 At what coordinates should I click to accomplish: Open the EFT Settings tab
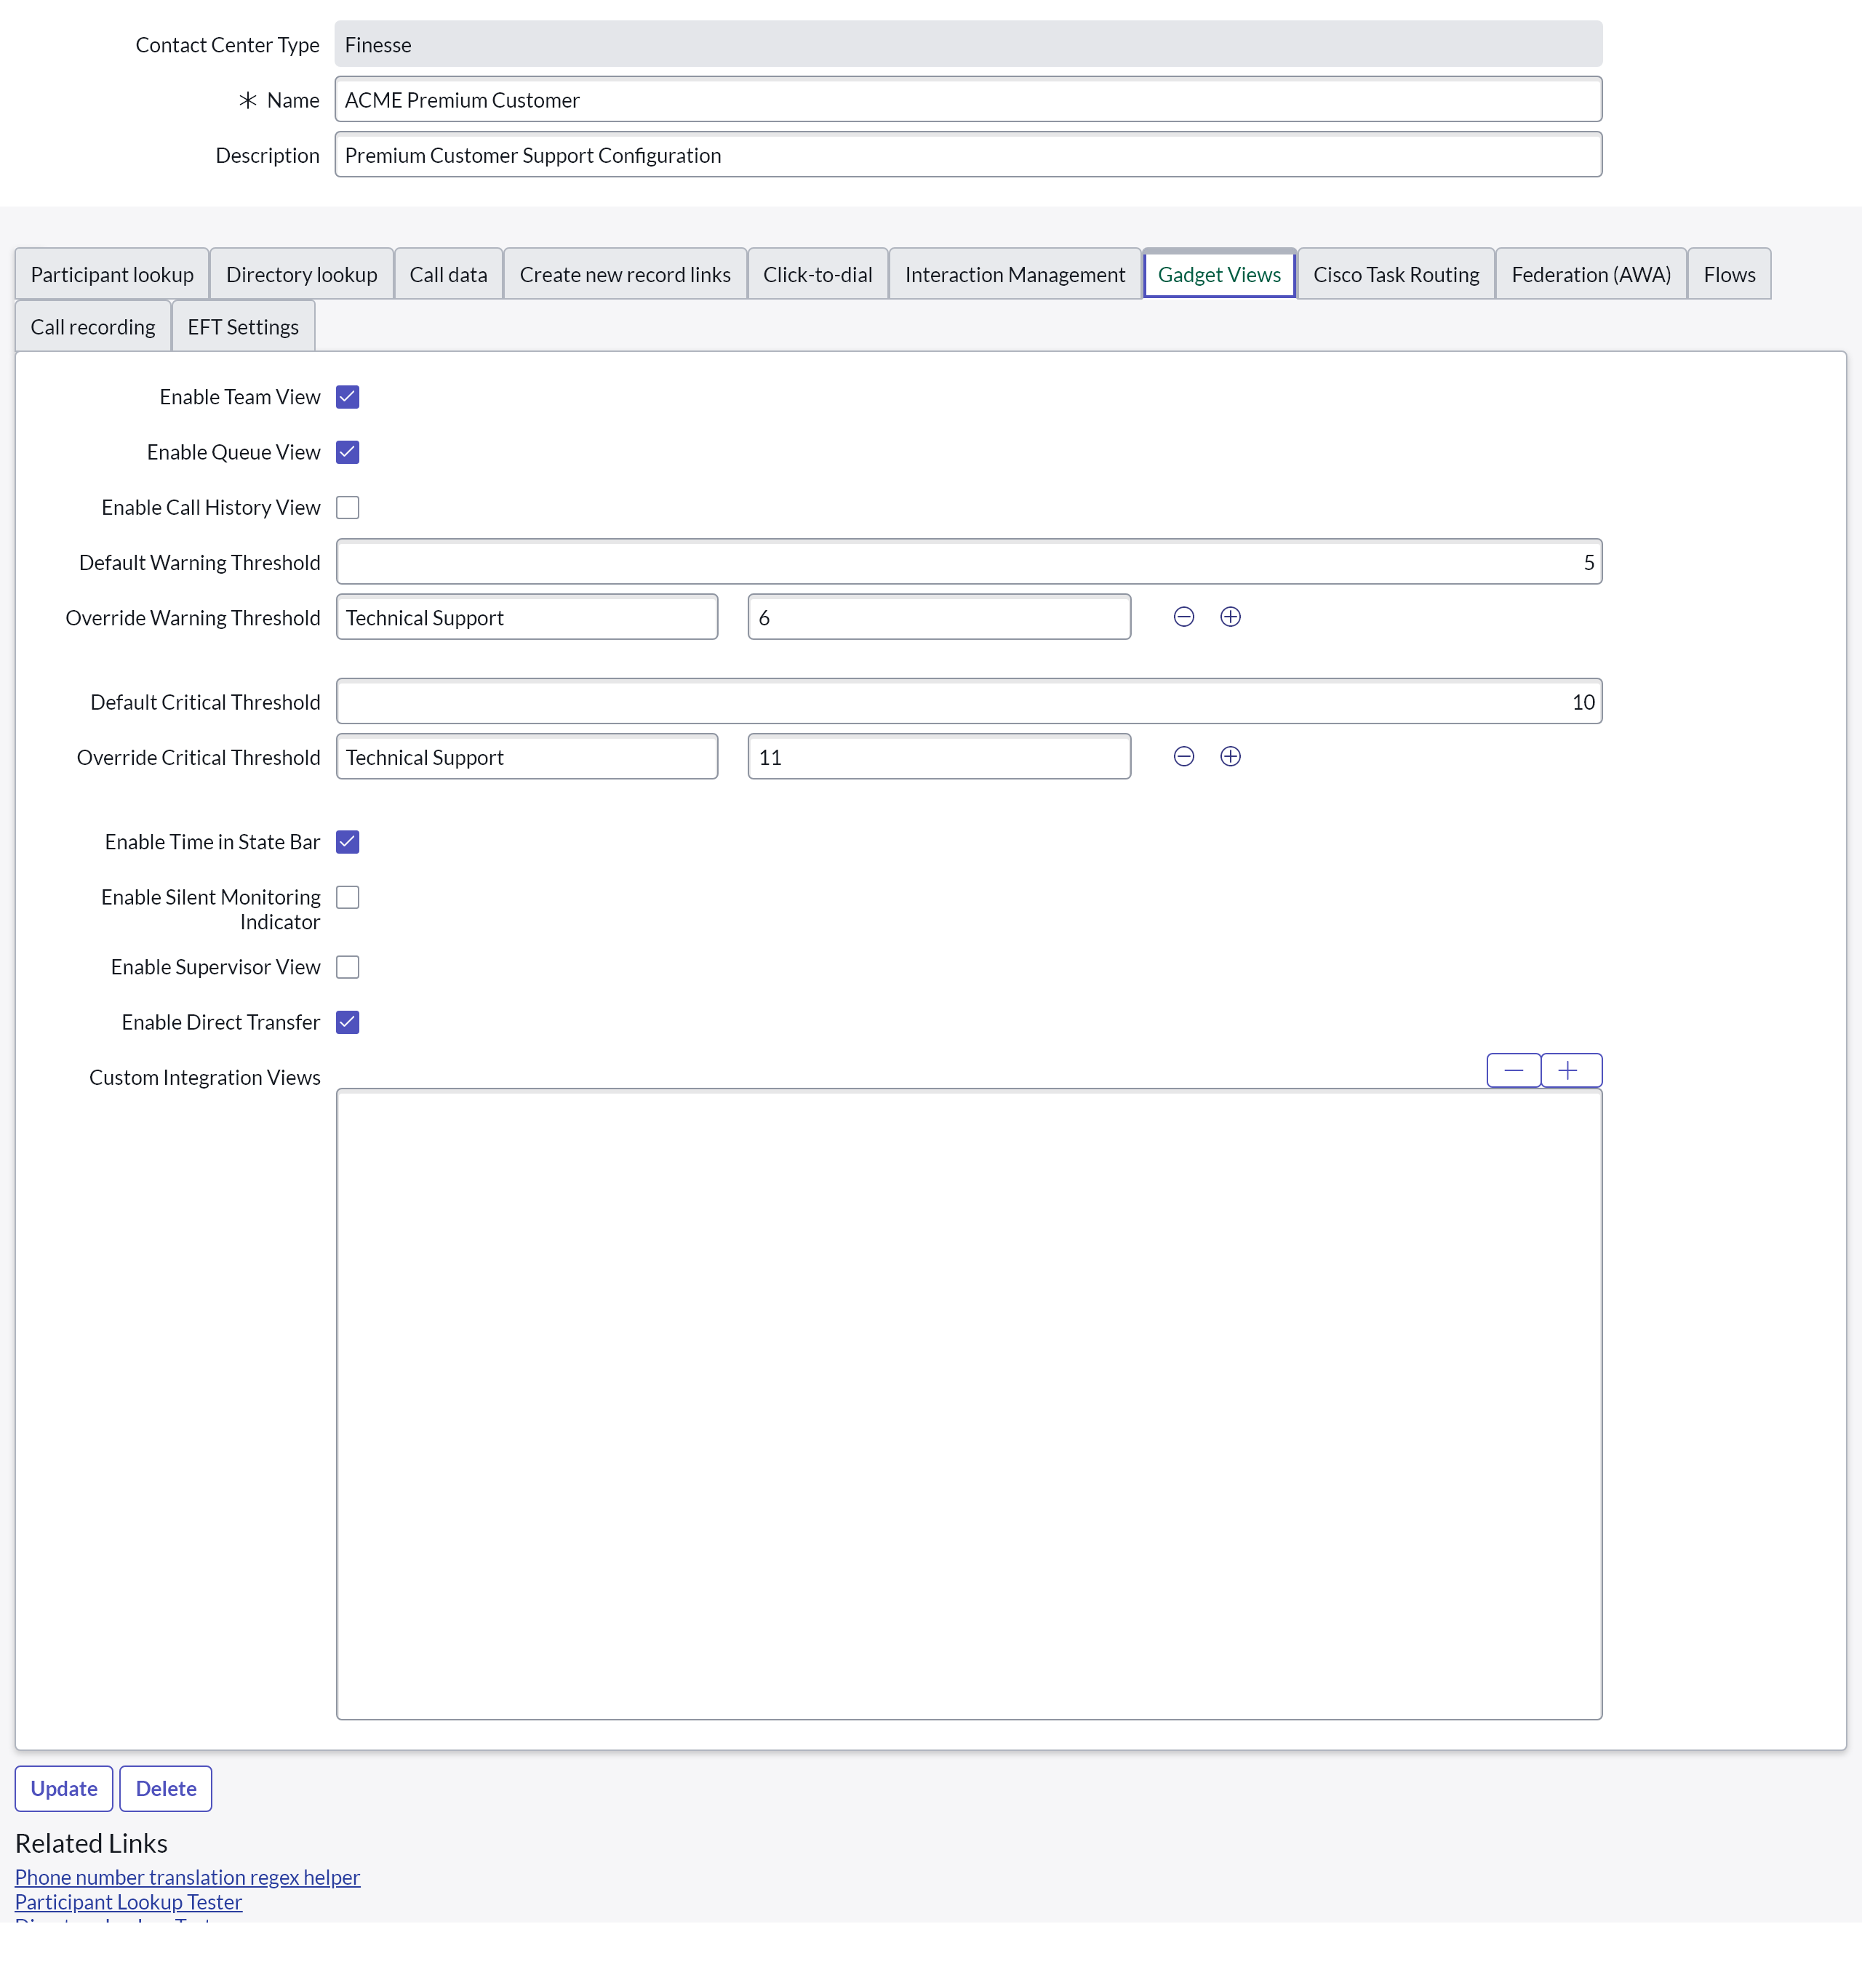tap(243, 327)
